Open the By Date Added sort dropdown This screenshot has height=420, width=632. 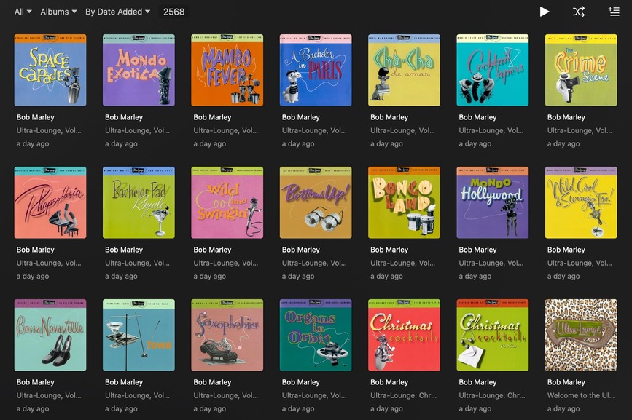pyautogui.click(x=117, y=12)
